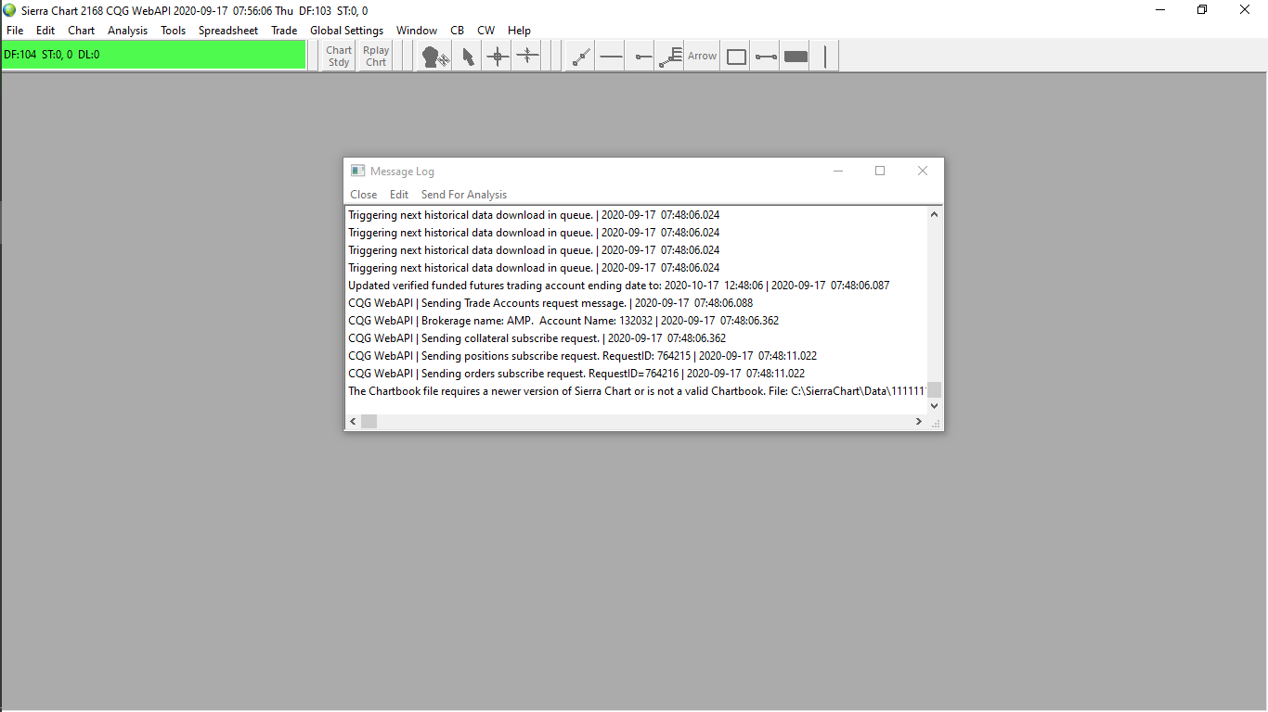Click the Message Log scroll down arrow
1268x712 pixels.
(934, 405)
